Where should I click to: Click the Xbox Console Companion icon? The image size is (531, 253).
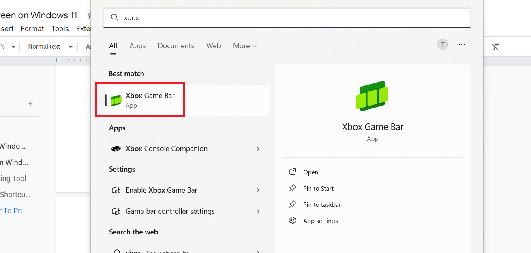(x=116, y=149)
